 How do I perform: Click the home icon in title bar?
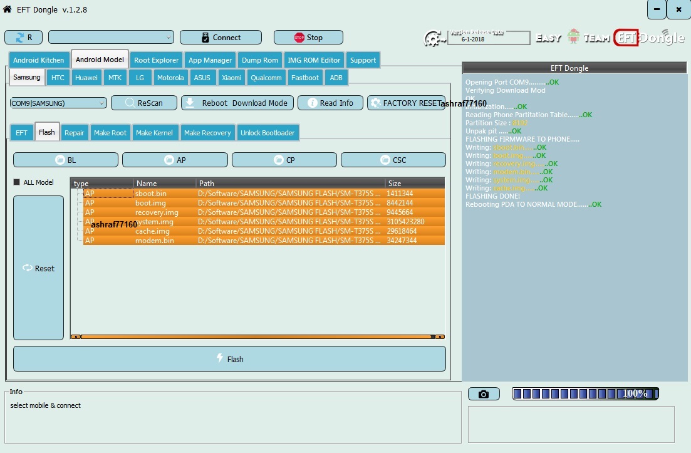[x=7, y=9]
